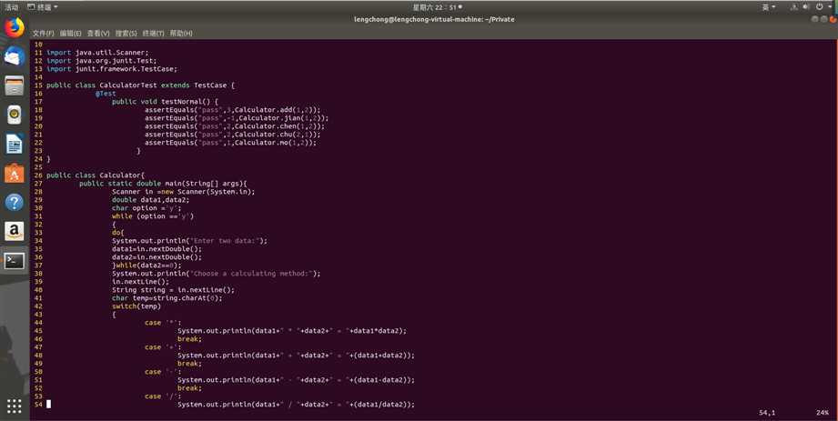Open the 终端 app menu in top bar
This screenshot has height=421, width=838.
(x=42, y=7)
